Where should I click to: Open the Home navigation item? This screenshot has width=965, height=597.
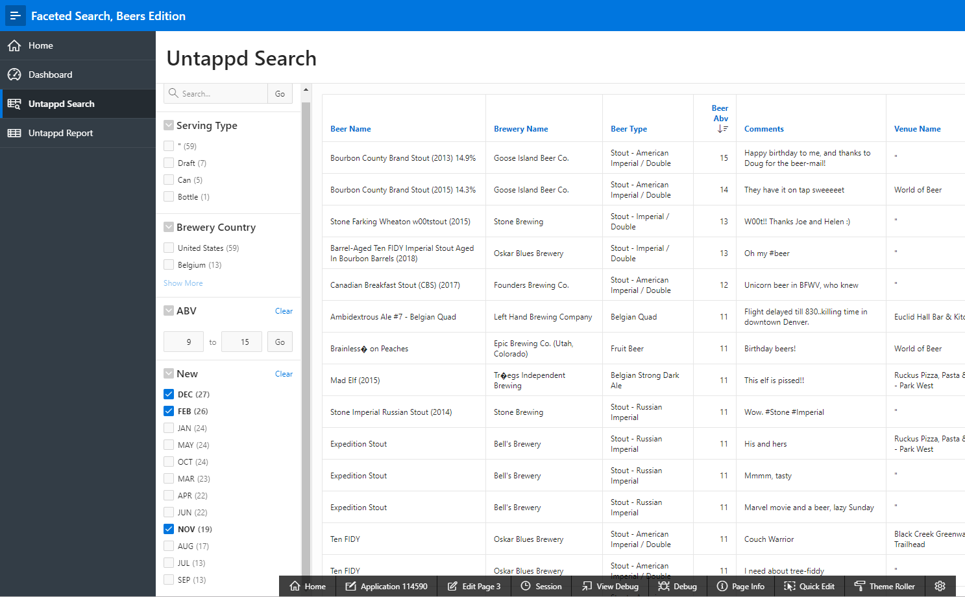(x=78, y=45)
